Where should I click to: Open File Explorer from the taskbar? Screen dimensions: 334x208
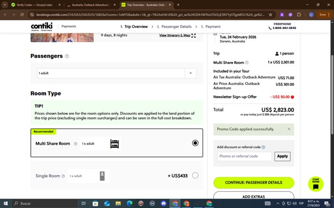click(x=118, y=203)
